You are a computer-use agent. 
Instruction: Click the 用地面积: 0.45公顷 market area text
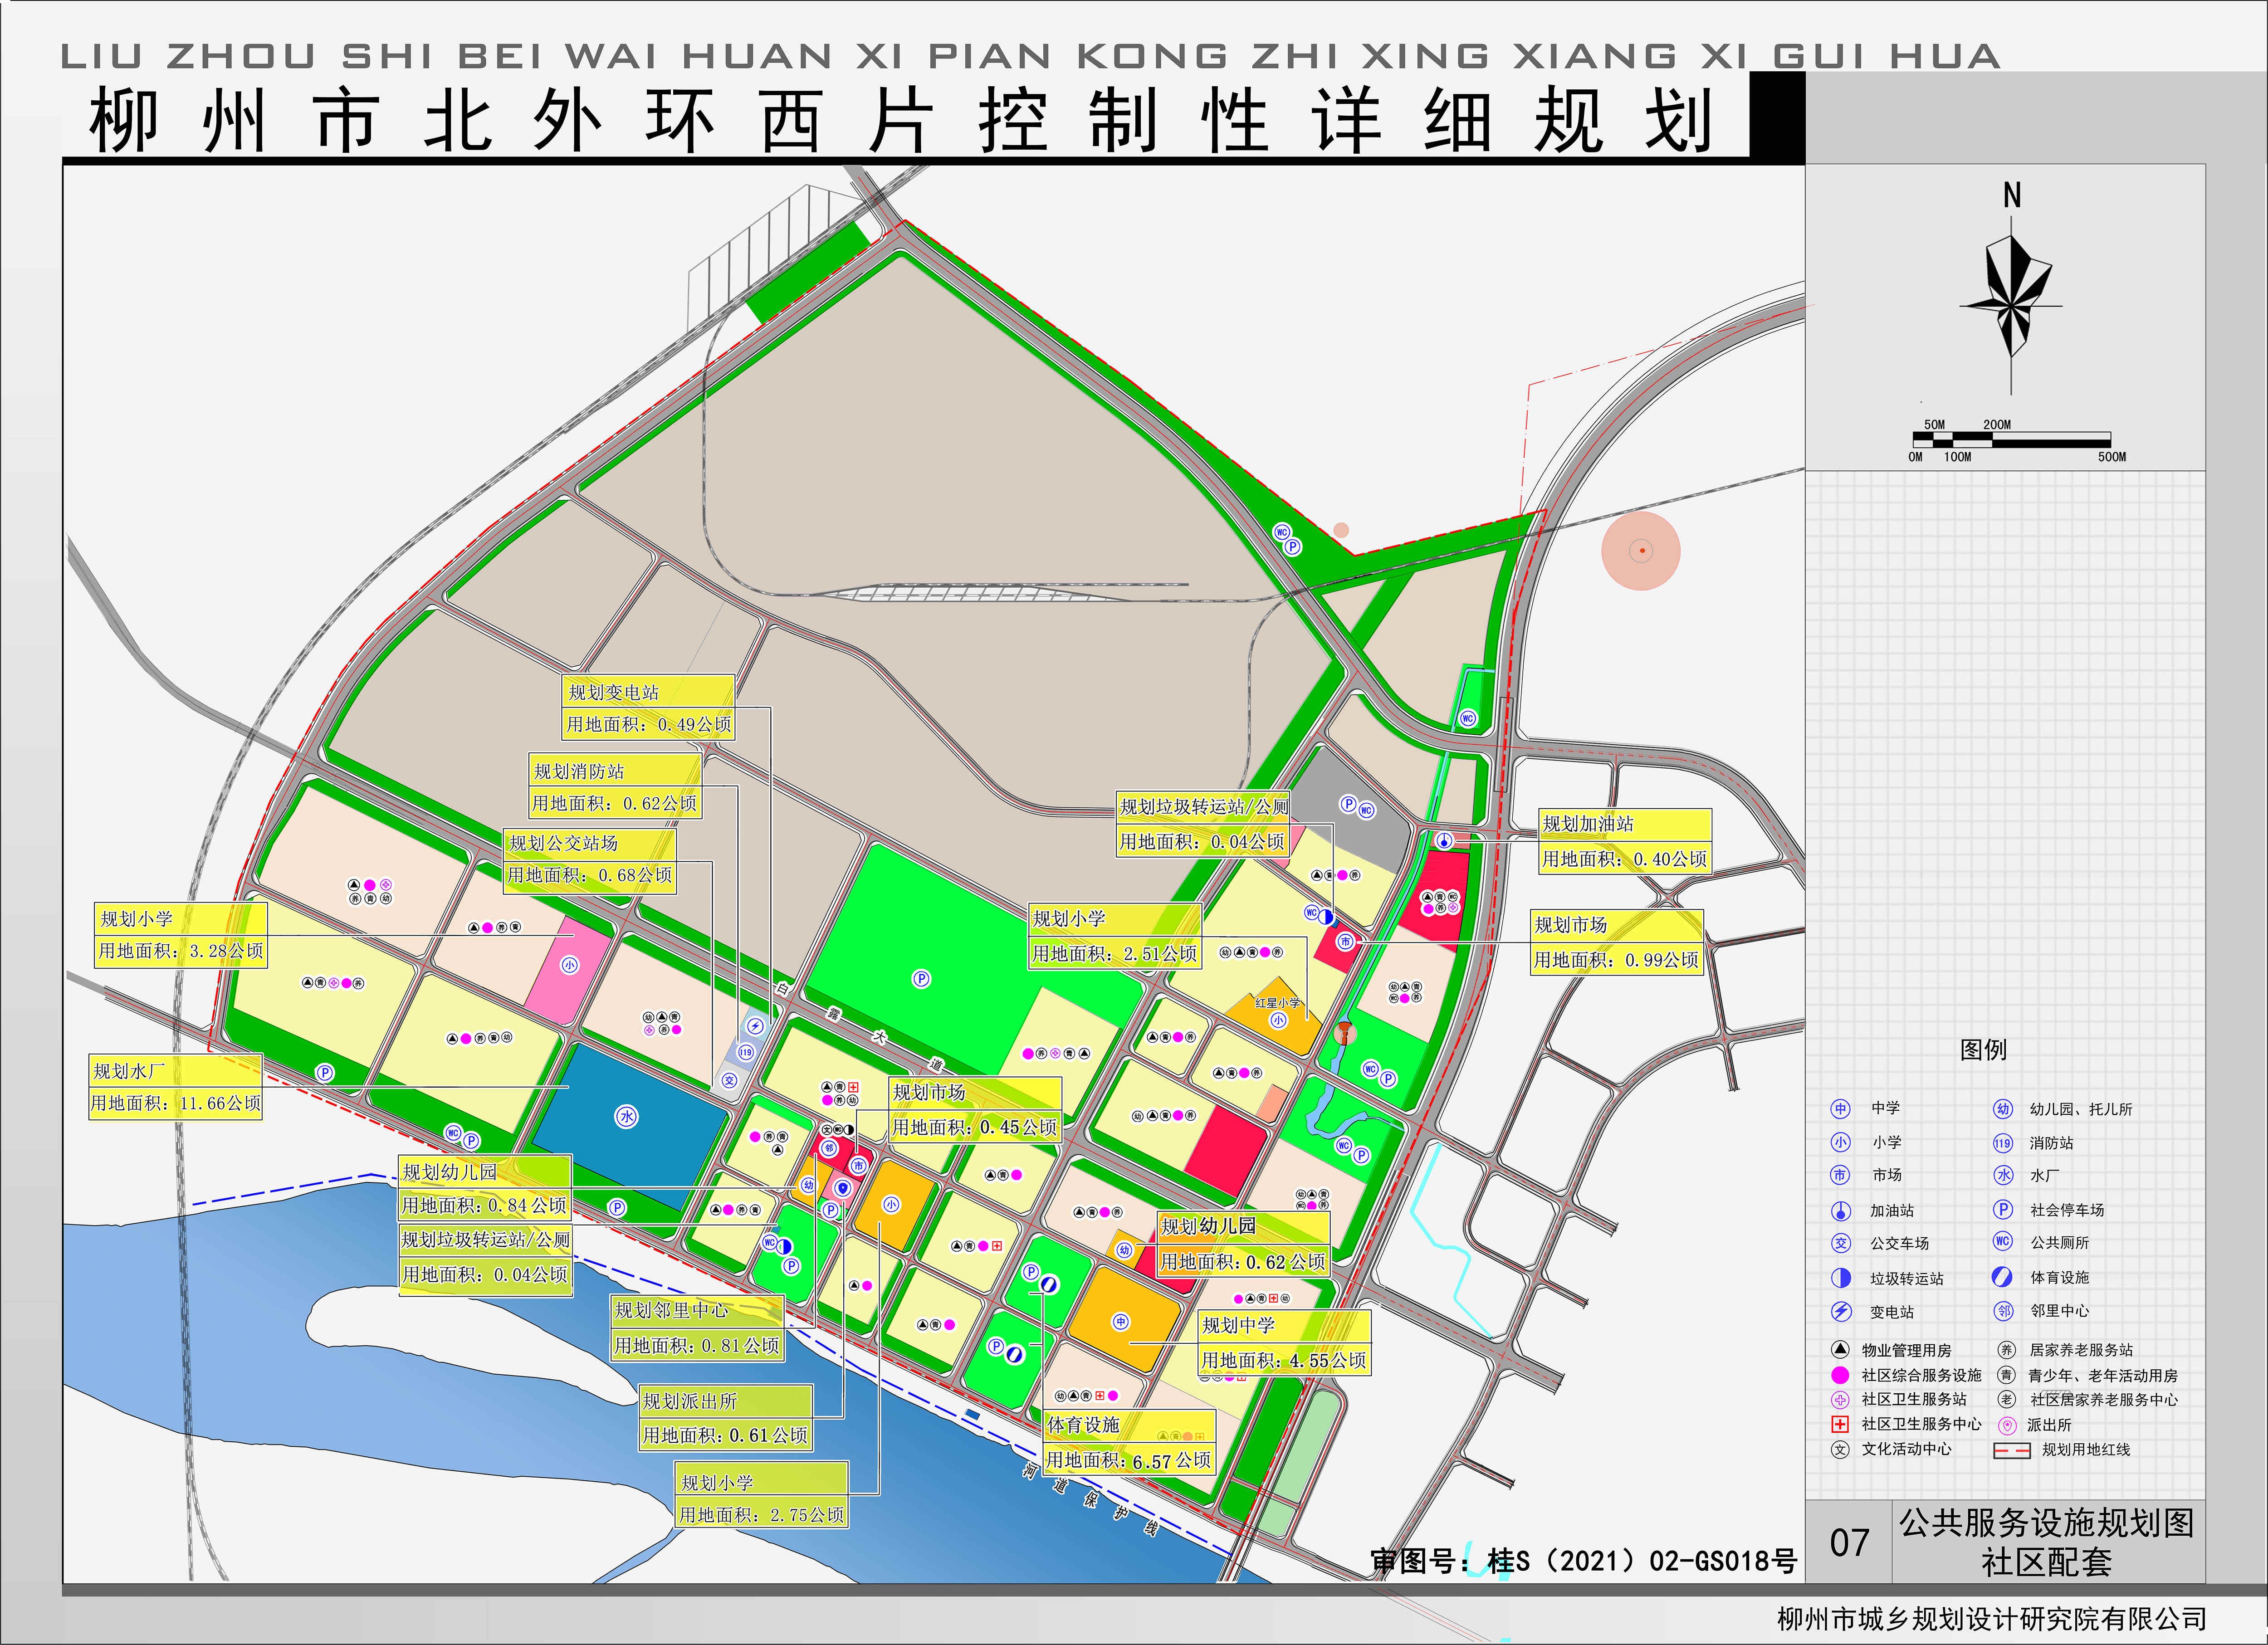[975, 1127]
